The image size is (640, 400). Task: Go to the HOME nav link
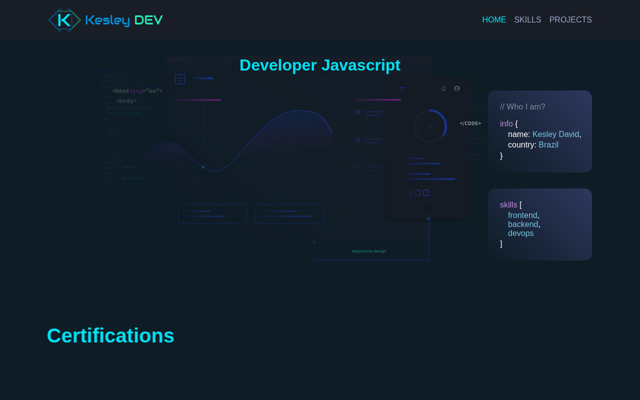(x=494, y=20)
